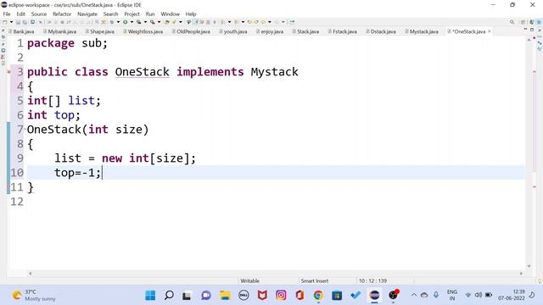
Task: Switch to the OldPeople.java tab
Action: point(191,31)
